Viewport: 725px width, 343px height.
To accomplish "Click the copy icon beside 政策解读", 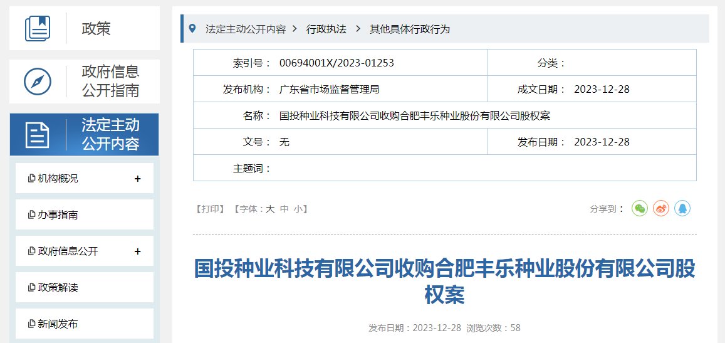I will click(32, 287).
